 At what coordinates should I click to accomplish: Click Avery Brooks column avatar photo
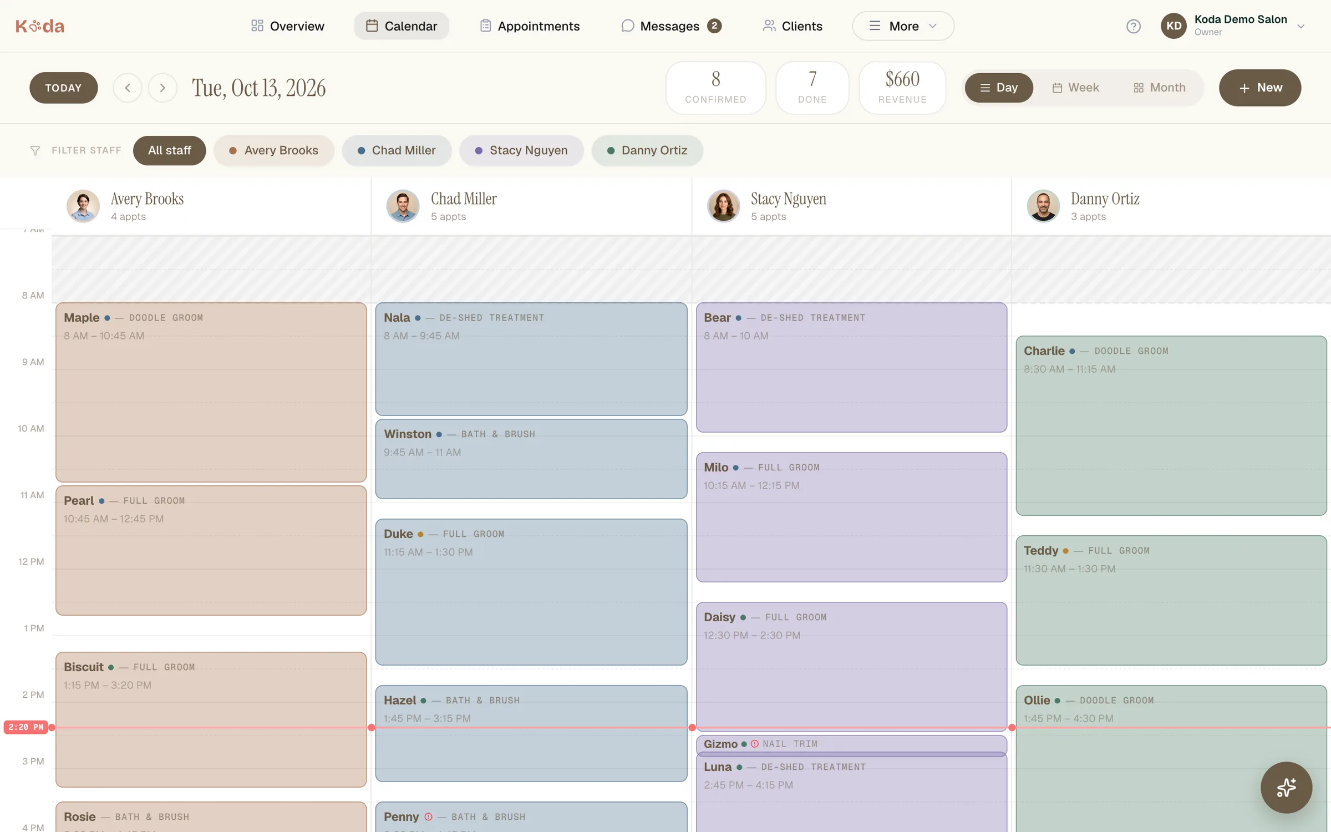[83, 206]
